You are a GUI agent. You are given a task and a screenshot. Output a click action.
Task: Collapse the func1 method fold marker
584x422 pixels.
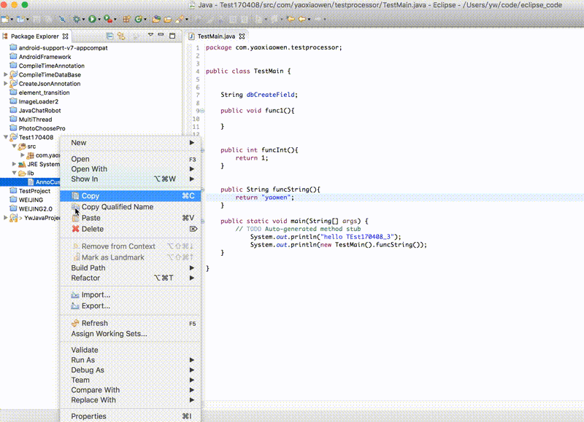point(203,111)
